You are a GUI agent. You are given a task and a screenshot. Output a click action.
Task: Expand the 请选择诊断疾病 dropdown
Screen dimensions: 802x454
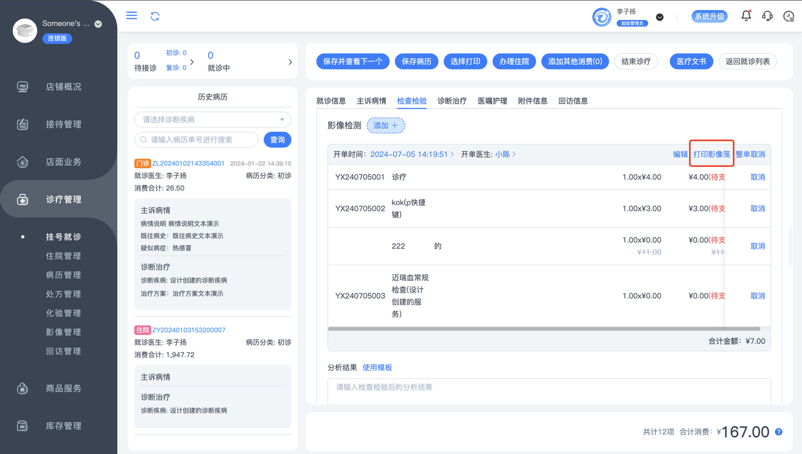[x=212, y=119]
